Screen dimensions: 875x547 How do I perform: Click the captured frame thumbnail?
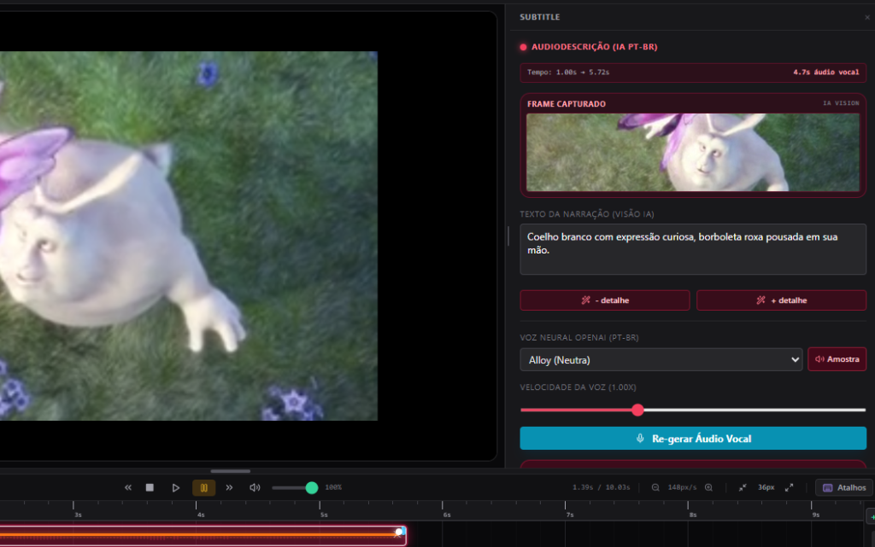(x=692, y=152)
